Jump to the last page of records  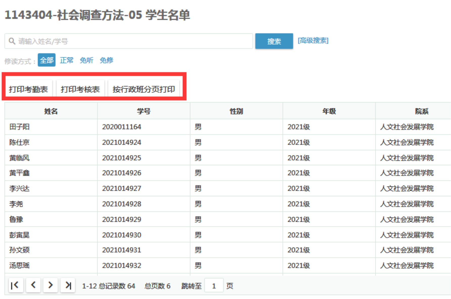68,285
